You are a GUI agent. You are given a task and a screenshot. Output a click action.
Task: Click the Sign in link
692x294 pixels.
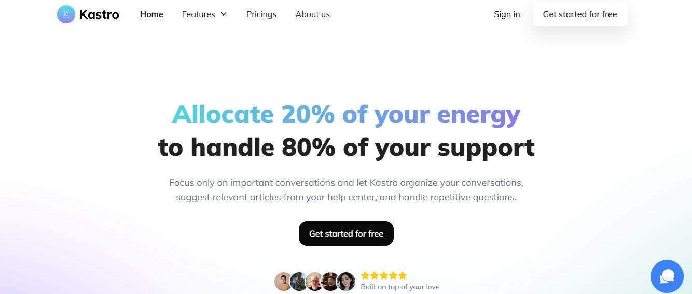pos(507,14)
